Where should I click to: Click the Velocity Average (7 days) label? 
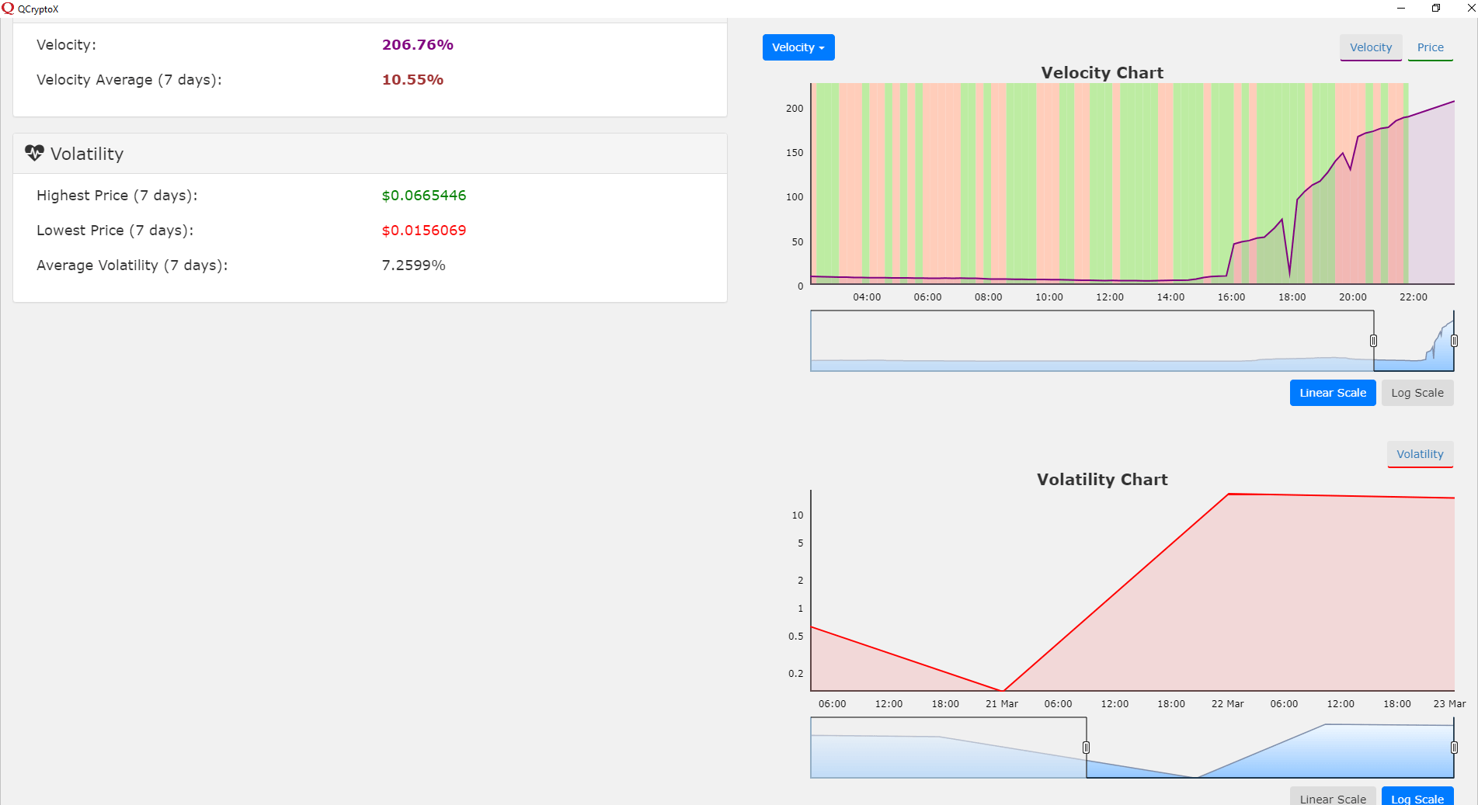[129, 80]
